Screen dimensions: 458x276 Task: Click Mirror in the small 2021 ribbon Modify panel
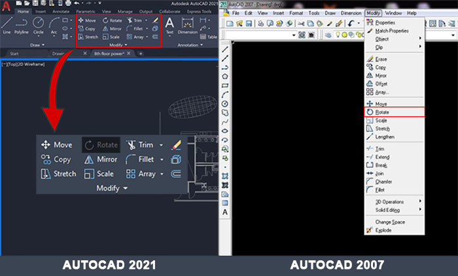point(112,29)
